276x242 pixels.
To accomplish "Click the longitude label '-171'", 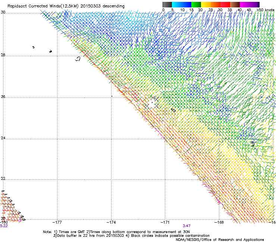I will point(165,222).
